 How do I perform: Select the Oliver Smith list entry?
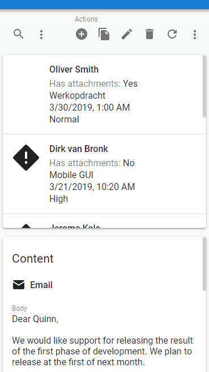pos(104,95)
